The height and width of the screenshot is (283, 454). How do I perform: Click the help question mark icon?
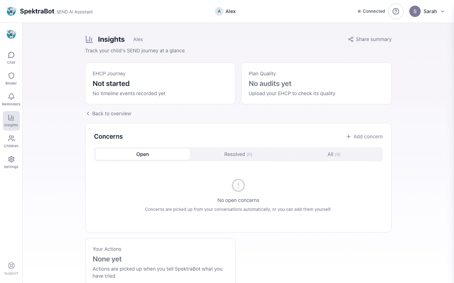click(396, 11)
